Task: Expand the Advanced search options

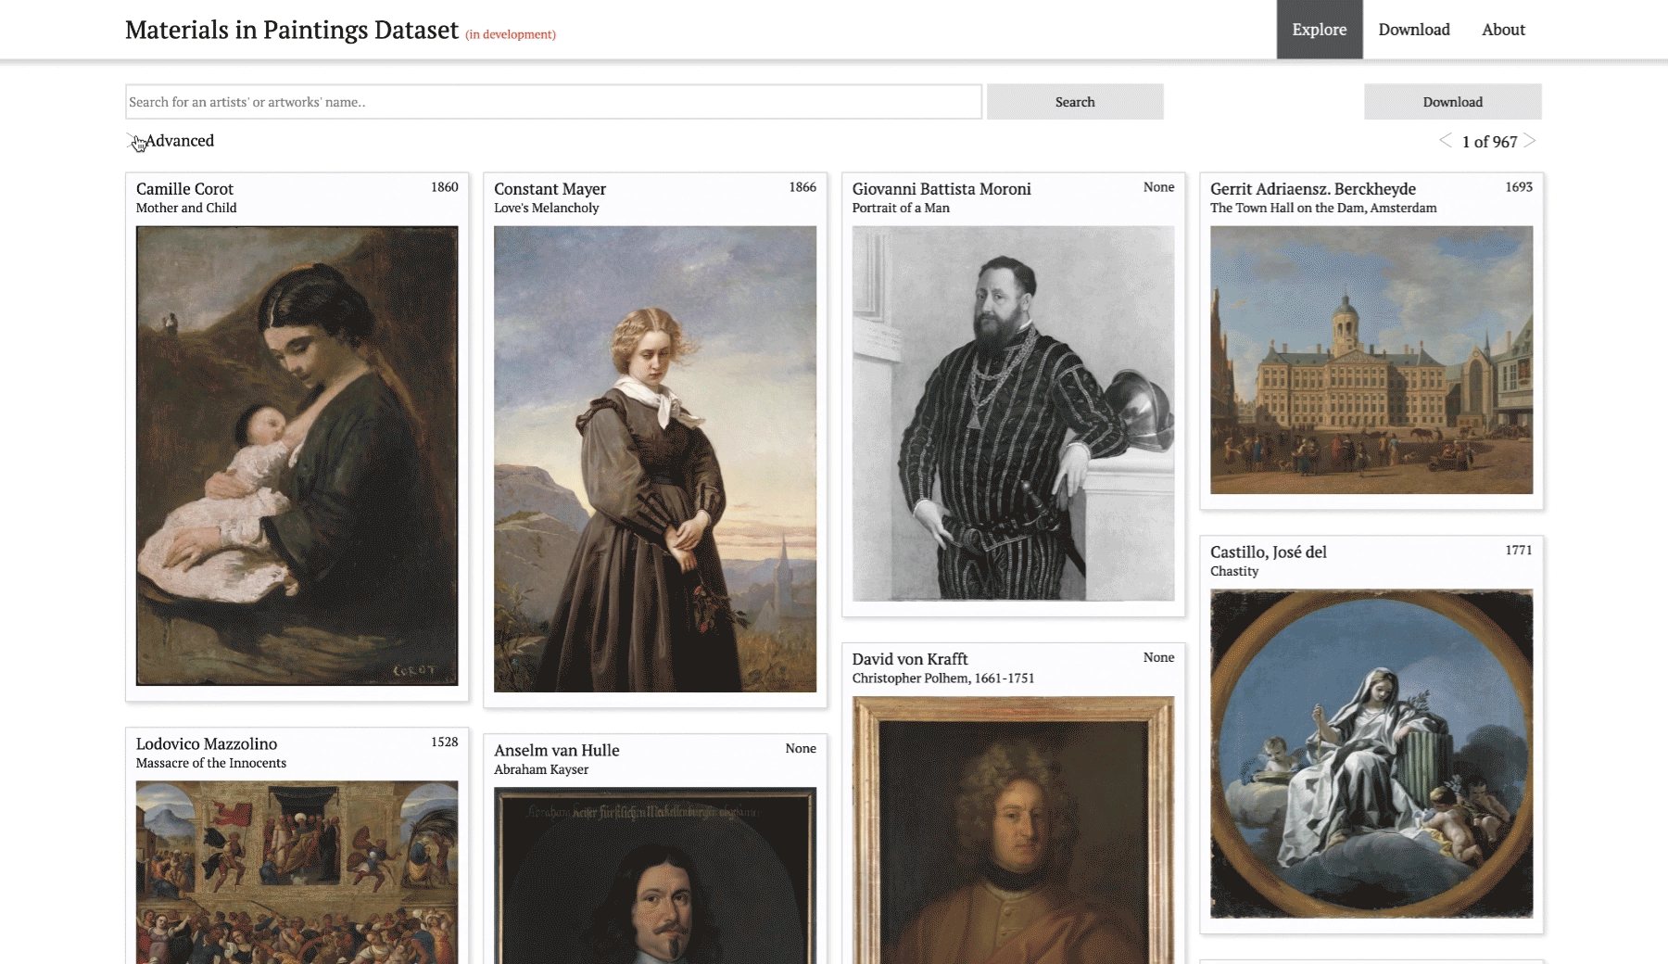Action: [178, 141]
